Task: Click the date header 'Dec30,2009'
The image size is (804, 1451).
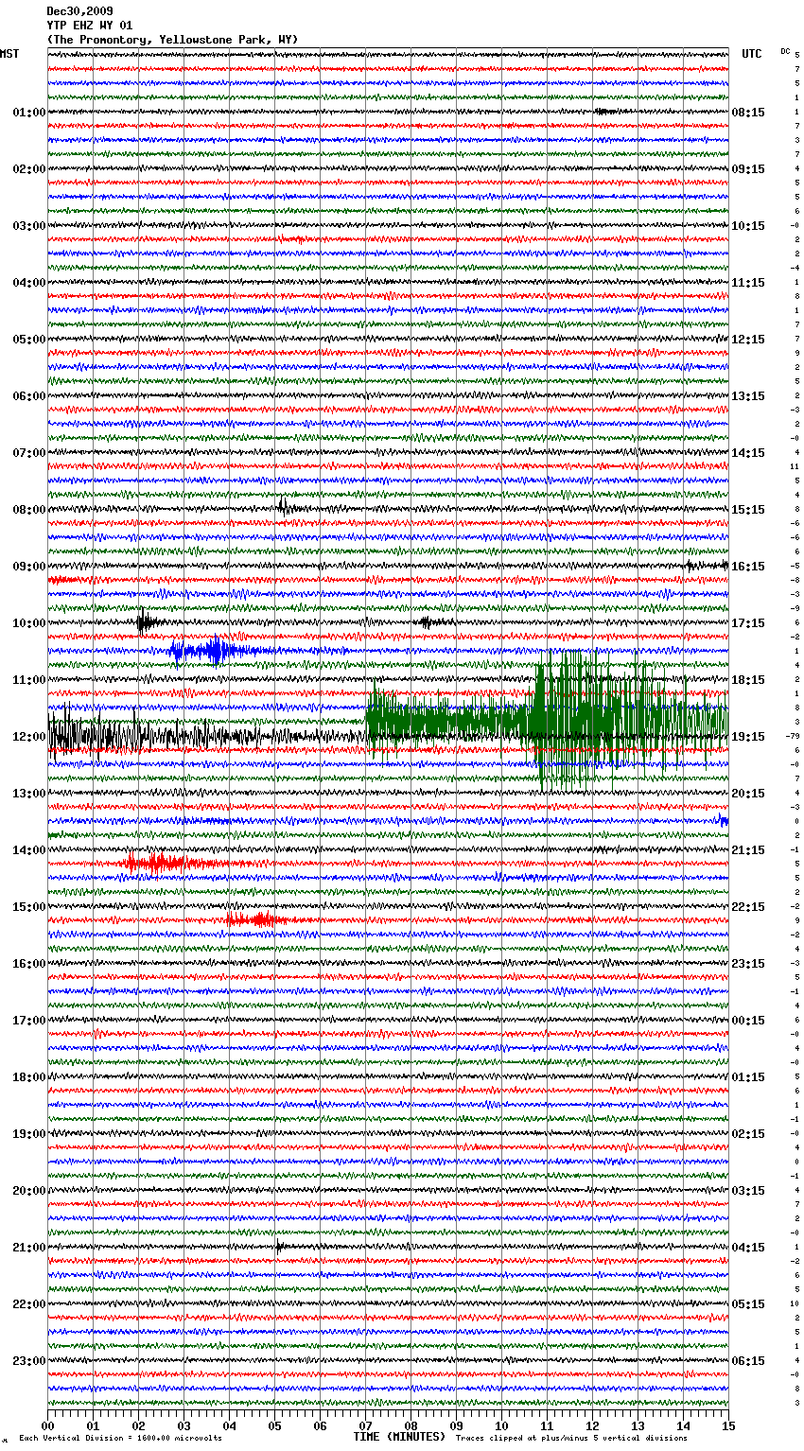Action: point(79,11)
